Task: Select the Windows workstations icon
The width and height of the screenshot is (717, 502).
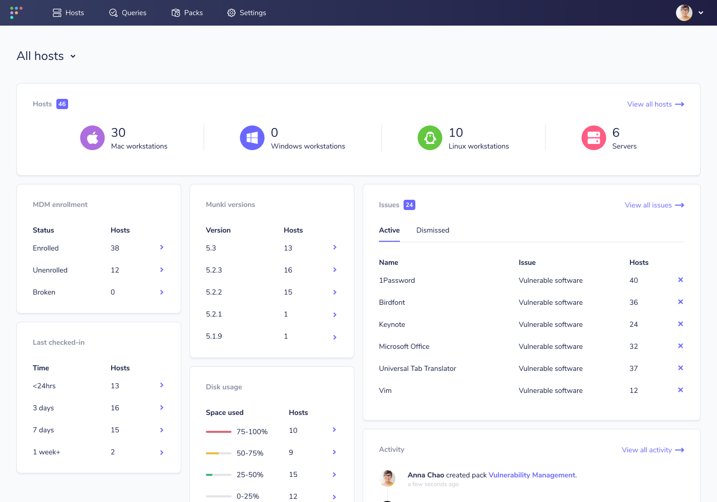Action: (252, 137)
